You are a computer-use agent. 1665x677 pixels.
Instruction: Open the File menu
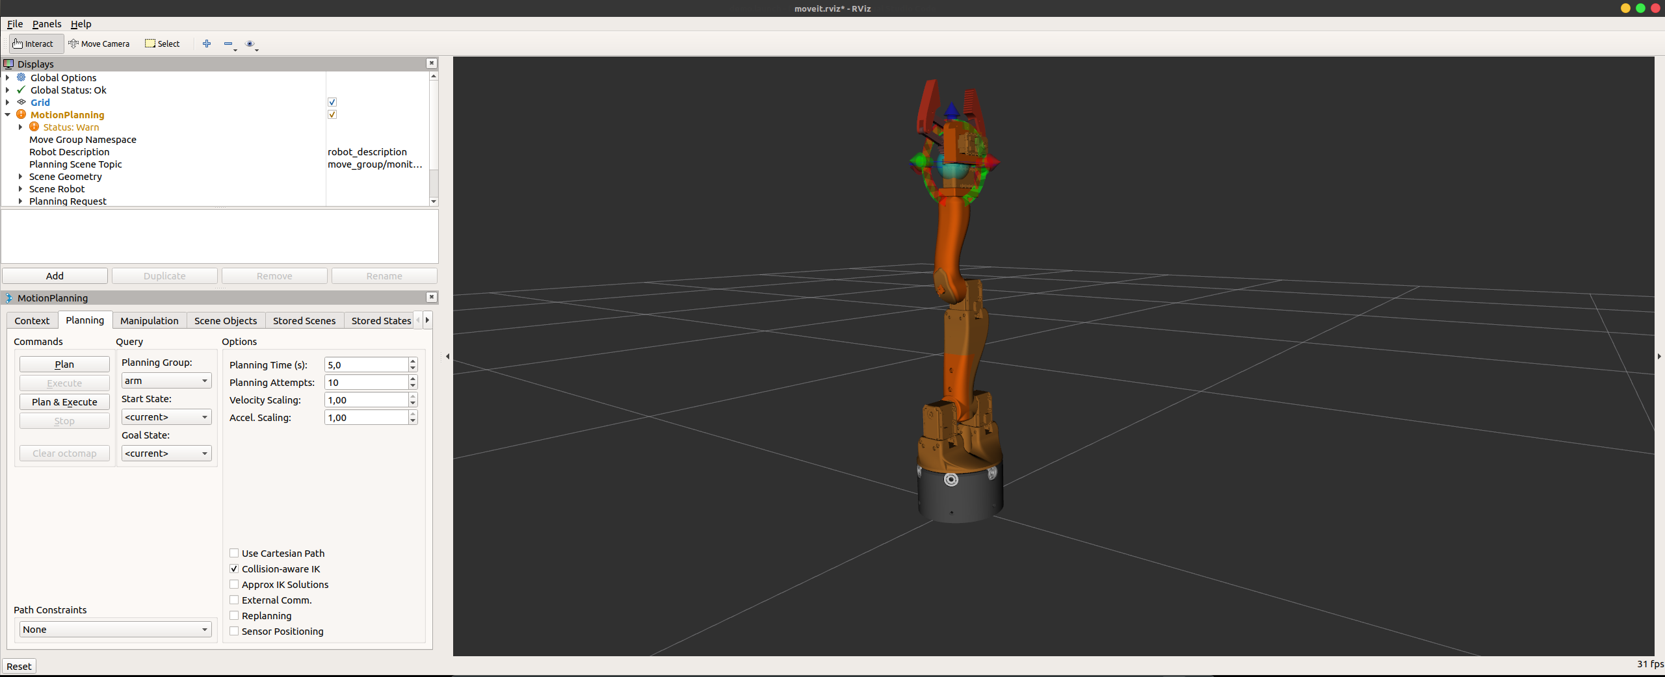15,24
